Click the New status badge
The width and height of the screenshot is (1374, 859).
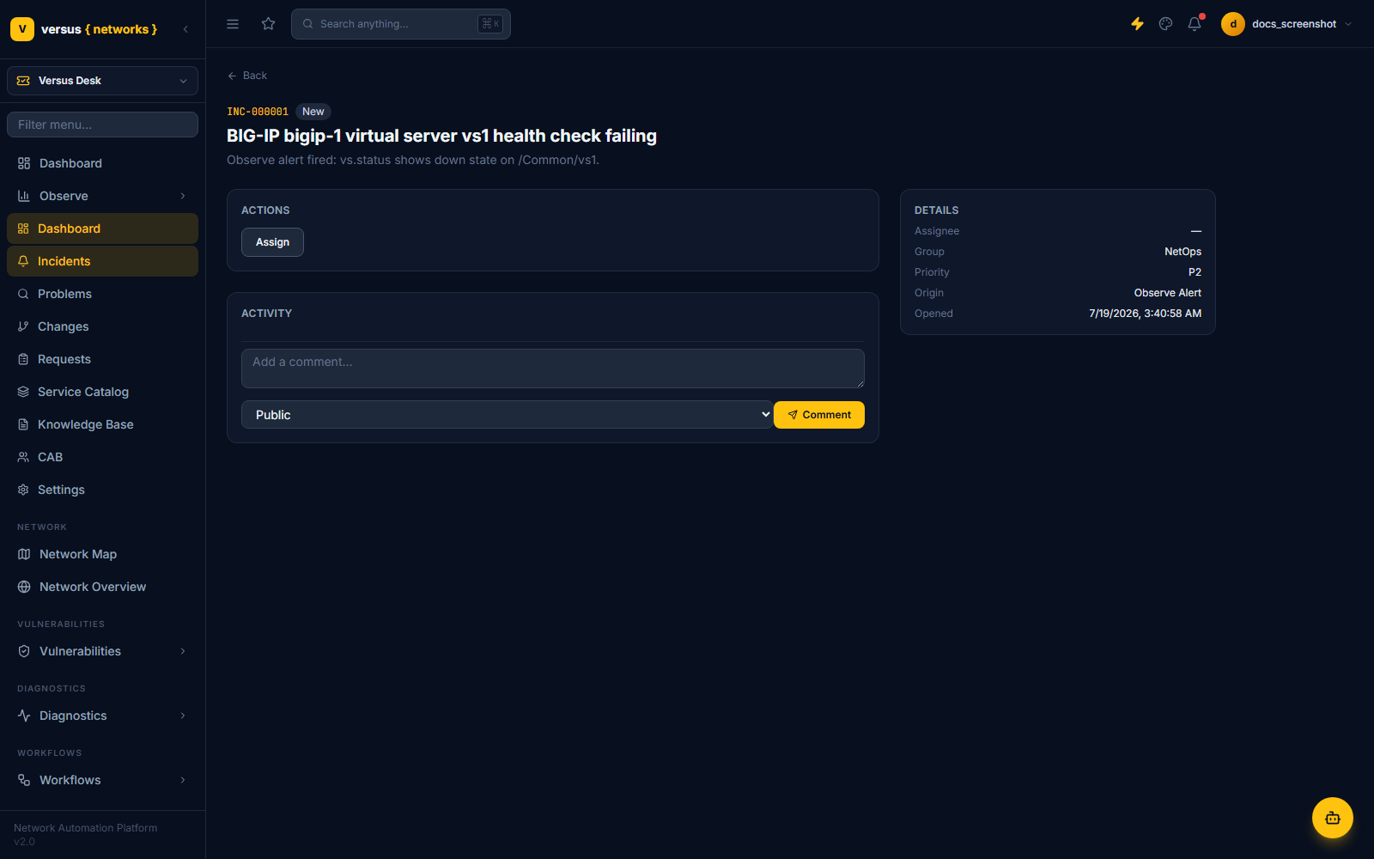point(313,112)
